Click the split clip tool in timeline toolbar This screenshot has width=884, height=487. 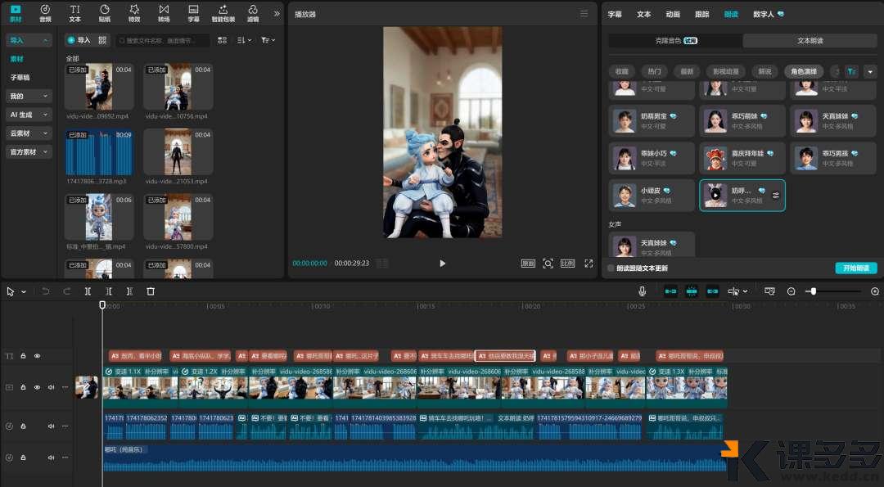coord(88,291)
